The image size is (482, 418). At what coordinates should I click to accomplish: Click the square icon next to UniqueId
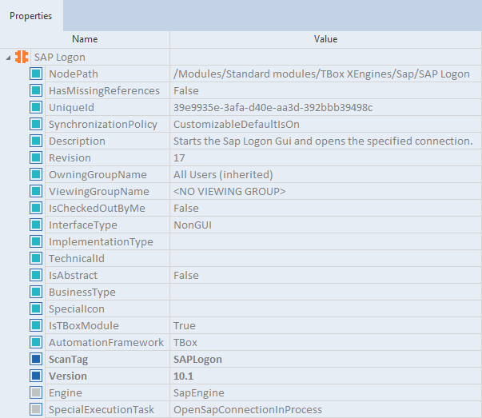(x=36, y=107)
